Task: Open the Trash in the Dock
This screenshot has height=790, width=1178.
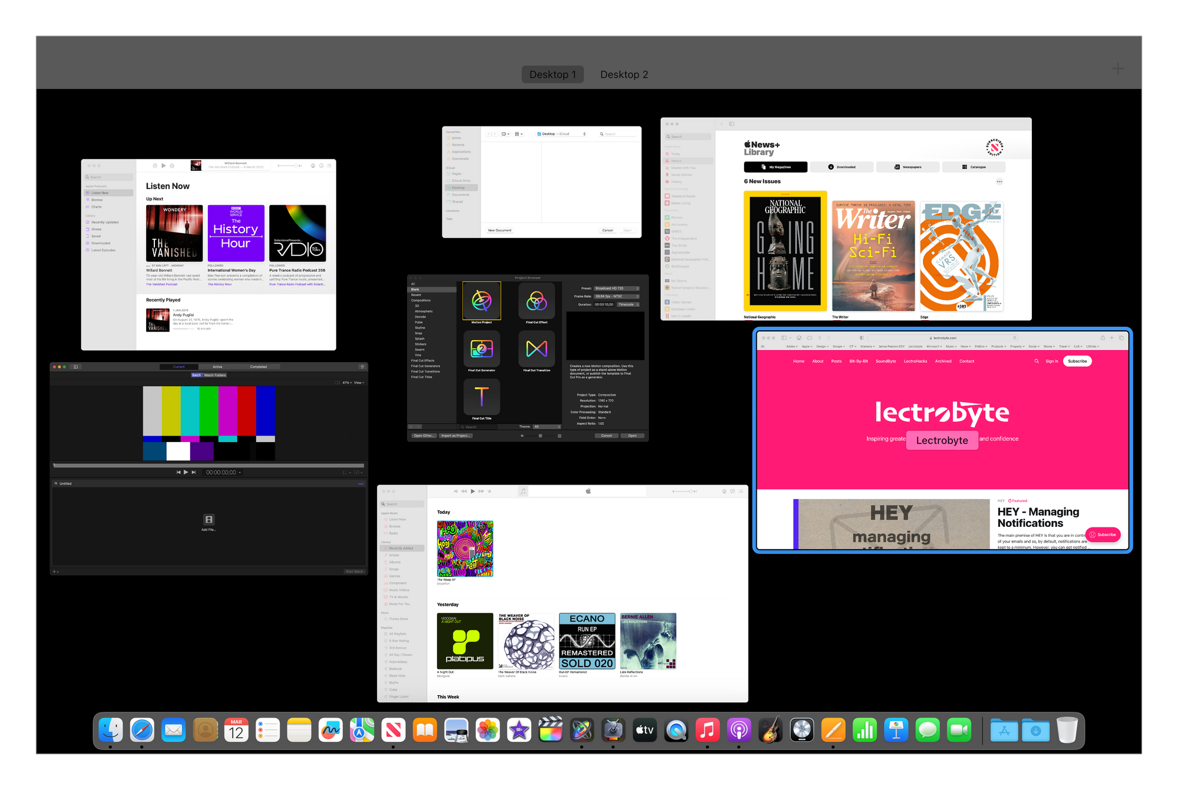Action: click(x=1067, y=731)
